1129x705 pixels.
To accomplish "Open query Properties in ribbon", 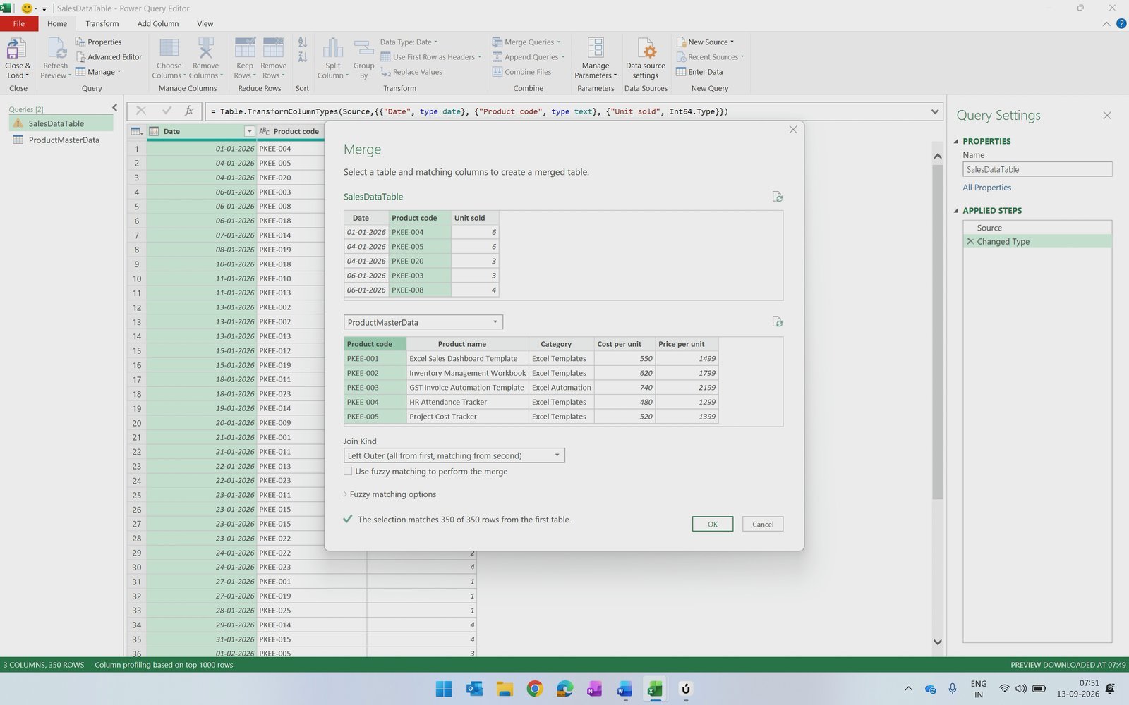I will pos(99,42).
